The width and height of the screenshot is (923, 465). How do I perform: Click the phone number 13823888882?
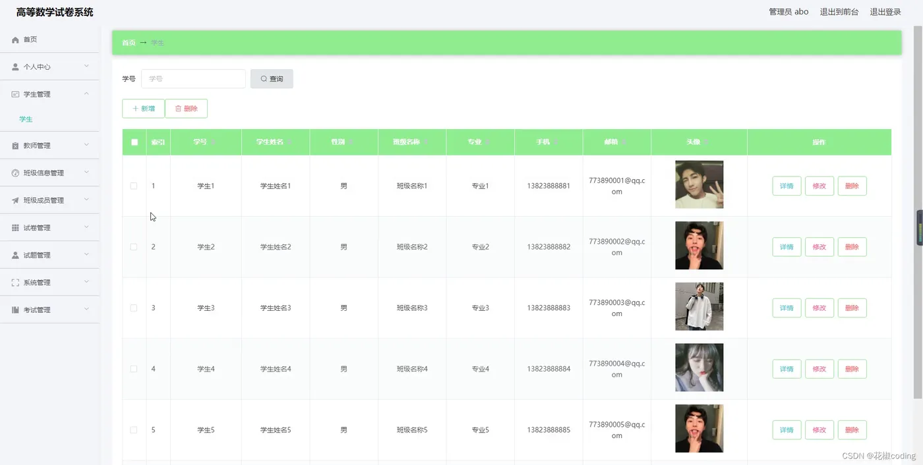point(549,247)
